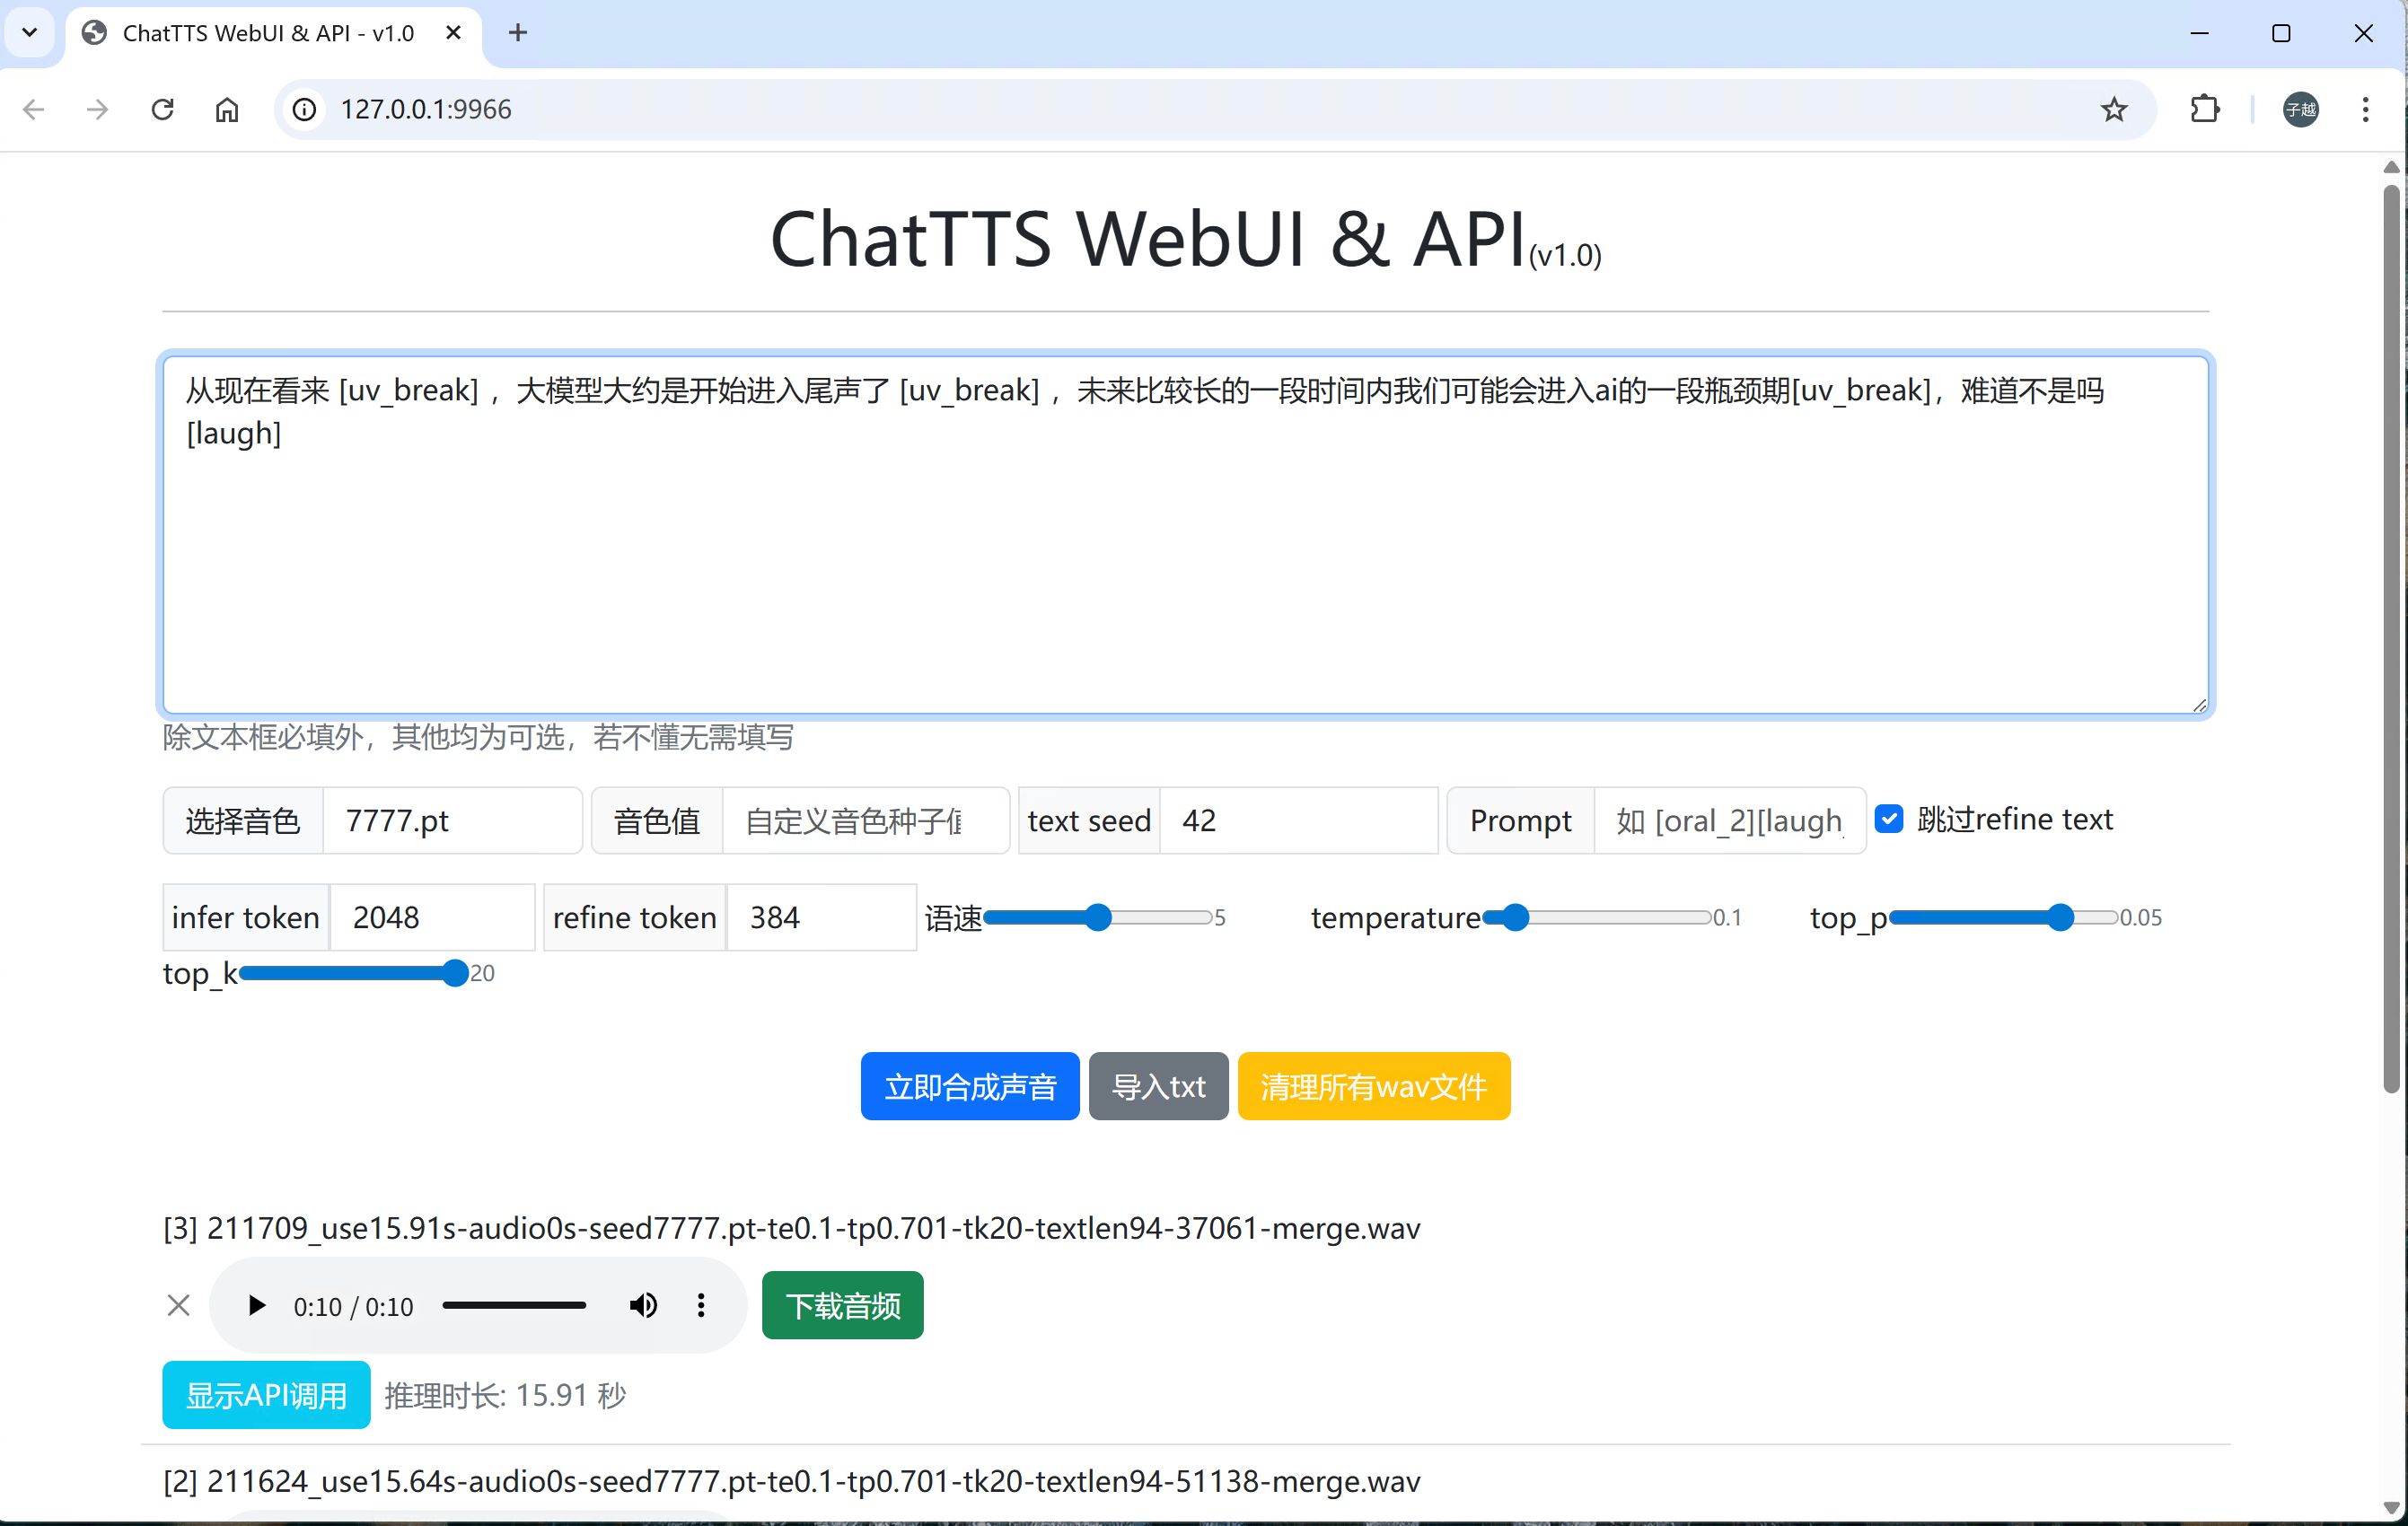View site information icon in address bar
Screen dimensions: 2408x1526
point(304,109)
